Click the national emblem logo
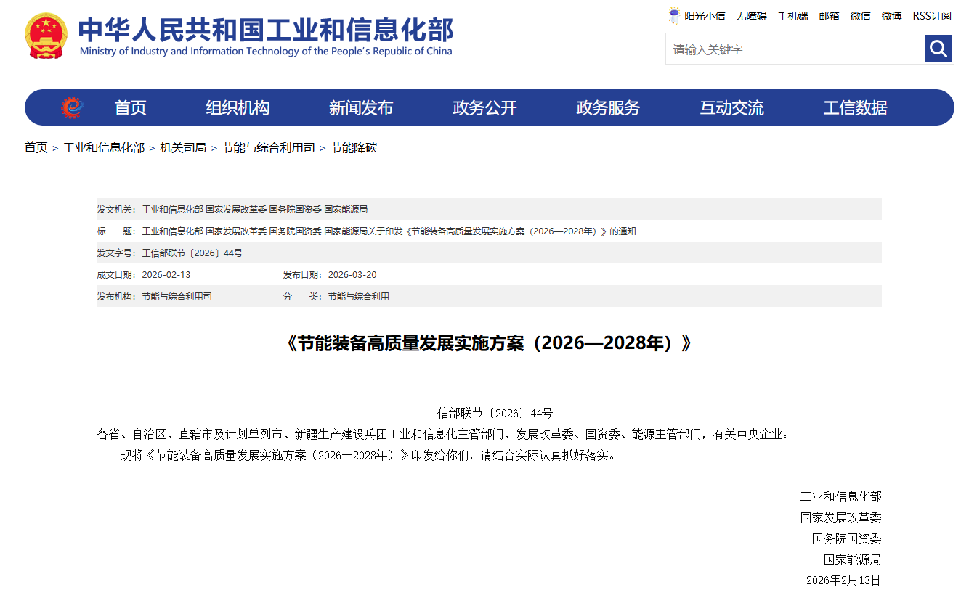The height and width of the screenshot is (595, 969). point(46,35)
